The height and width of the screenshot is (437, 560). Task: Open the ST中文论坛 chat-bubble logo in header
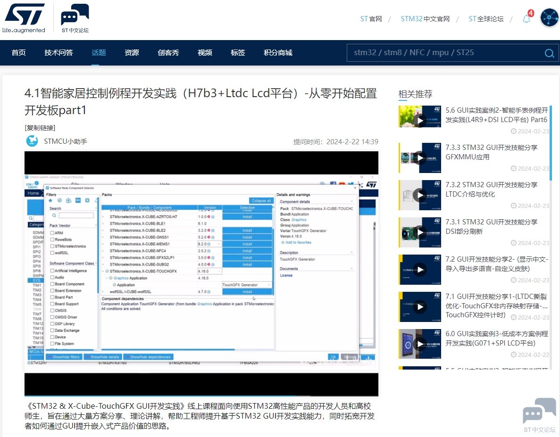coord(75,18)
